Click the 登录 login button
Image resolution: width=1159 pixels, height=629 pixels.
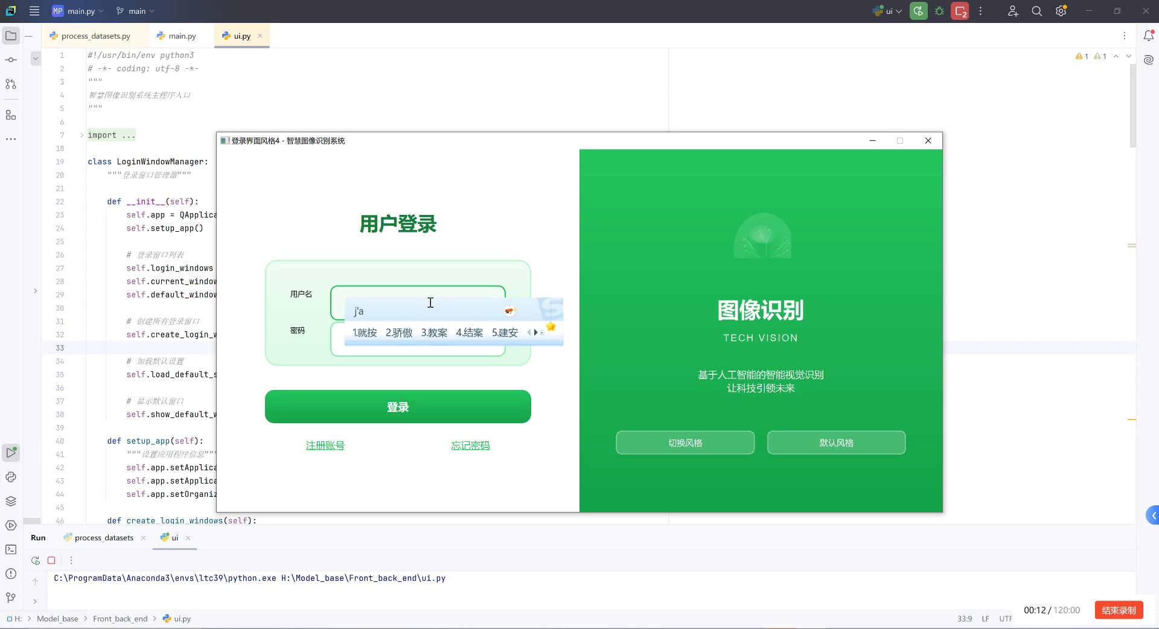point(397,407)
